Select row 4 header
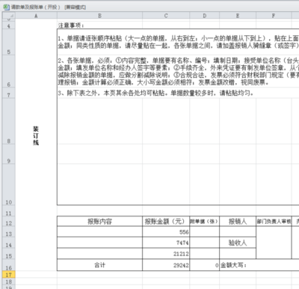 coord(8,25)
